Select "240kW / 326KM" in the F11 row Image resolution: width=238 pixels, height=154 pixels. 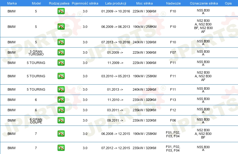[144, 89]
